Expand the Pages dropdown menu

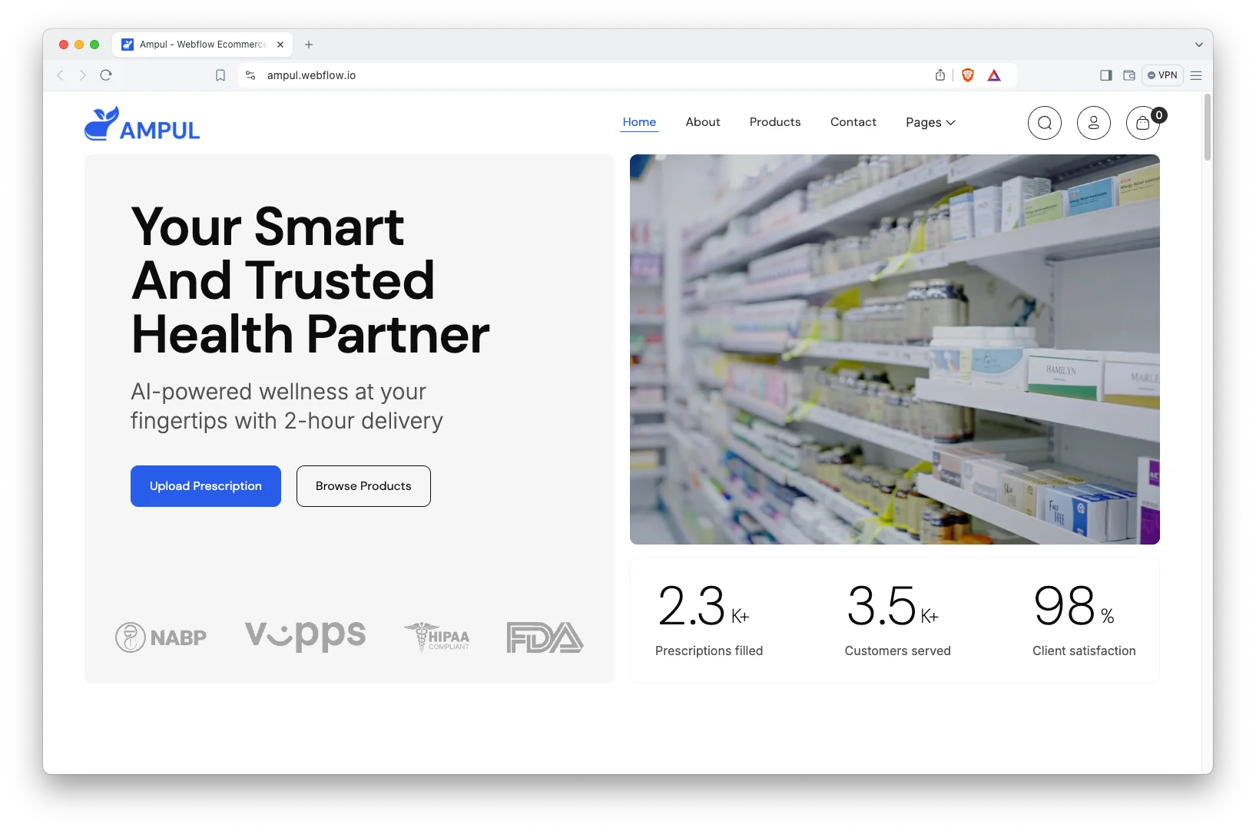coord(930,122)
